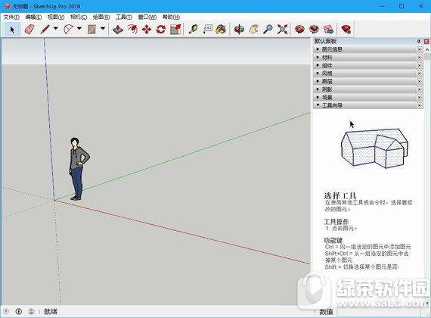Close the 默认面板 tray
Screen dimensions: 431x318
point(426,42)
